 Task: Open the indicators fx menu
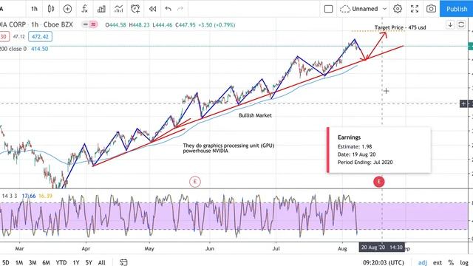(84, 9)
